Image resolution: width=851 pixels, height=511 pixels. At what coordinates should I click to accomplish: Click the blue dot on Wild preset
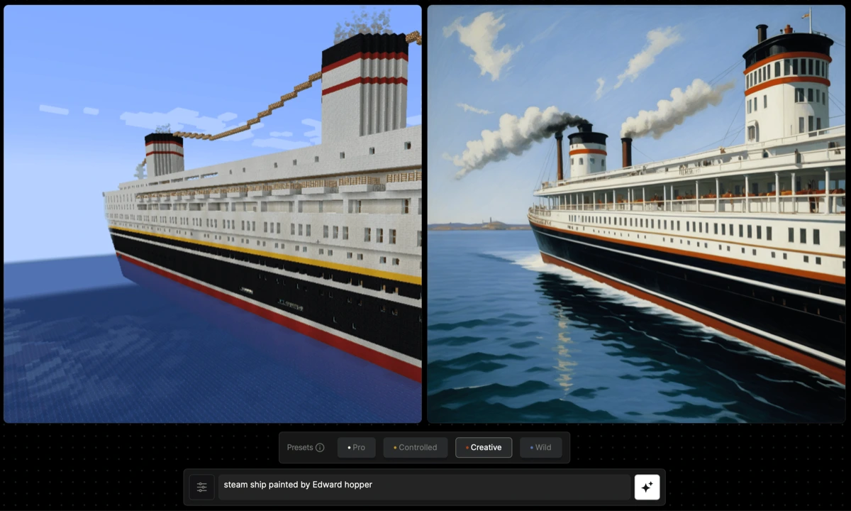[x=532, y=448]
